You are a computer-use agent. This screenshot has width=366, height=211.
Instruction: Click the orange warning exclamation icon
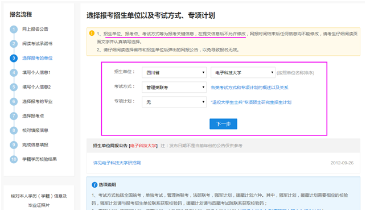[92, 34]
